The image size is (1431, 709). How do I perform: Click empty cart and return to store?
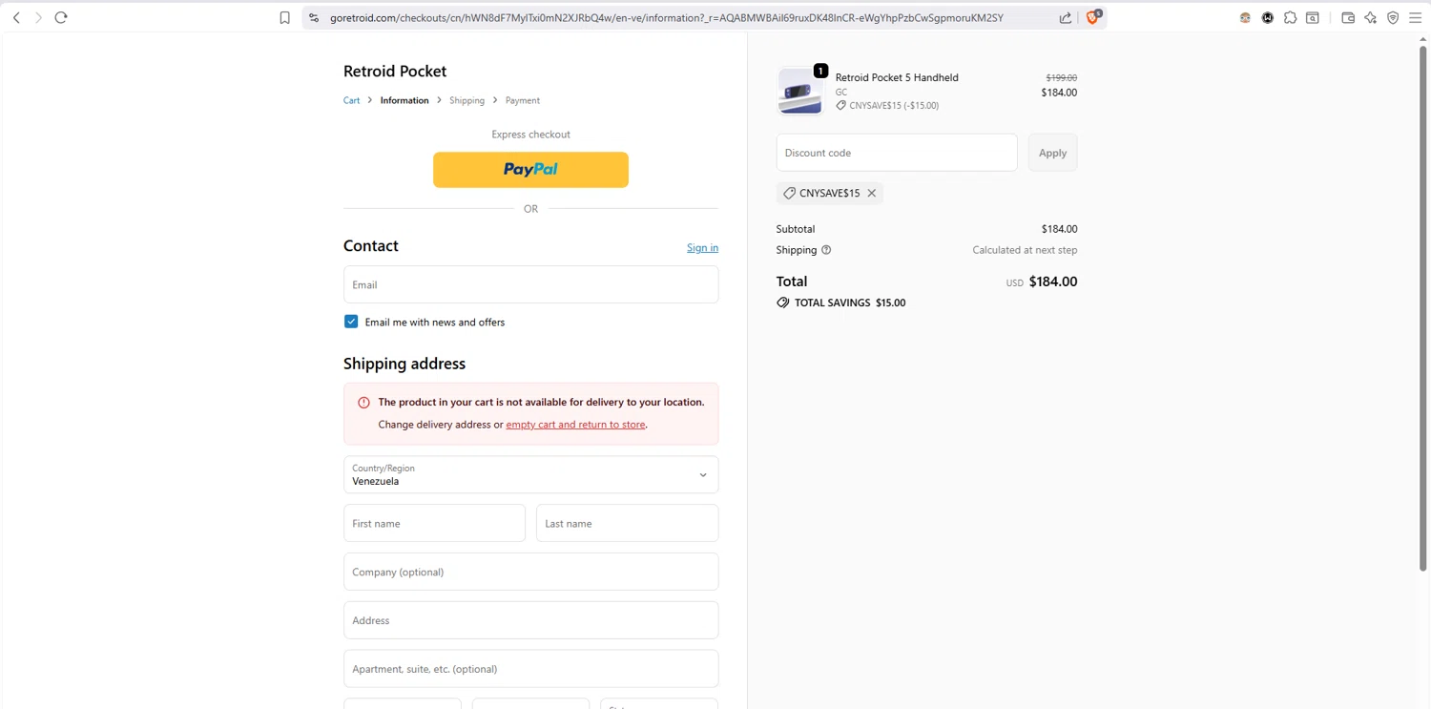tap(575, 425)
